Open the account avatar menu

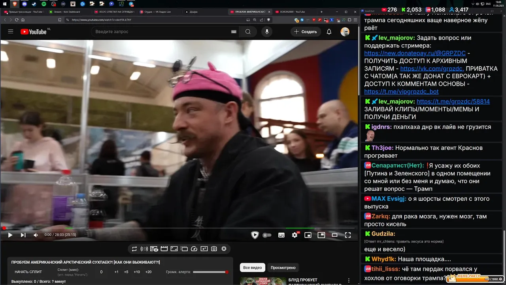tap(345, 32)
